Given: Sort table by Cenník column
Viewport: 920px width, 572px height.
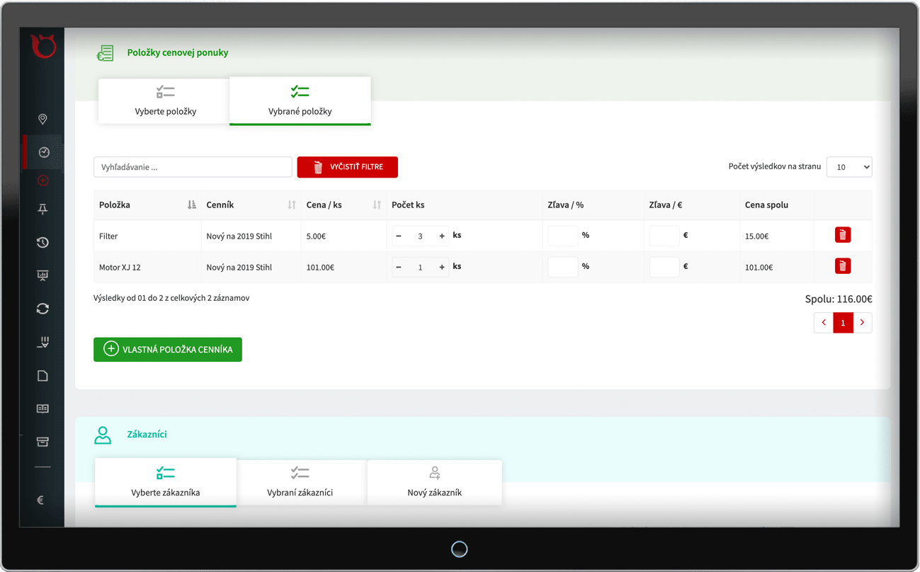Looking at the screenshot, I should (x=292, y=205).
